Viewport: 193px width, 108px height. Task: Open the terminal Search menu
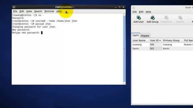click(38, 11)
